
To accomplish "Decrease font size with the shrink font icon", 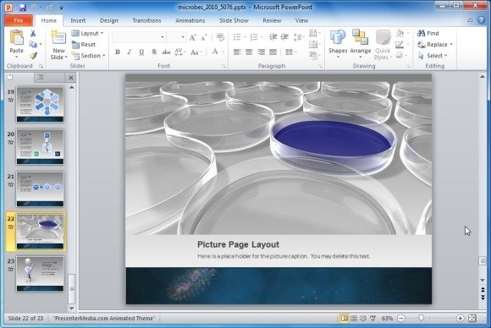I will [204, 37].
